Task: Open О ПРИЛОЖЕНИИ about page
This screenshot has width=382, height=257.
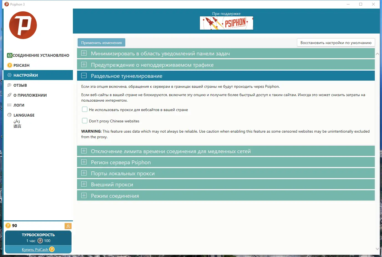Action: [x=38, y=95]
